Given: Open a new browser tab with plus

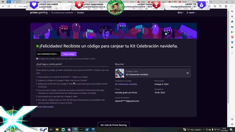Looking at the screenshot, I should coord(211,2).
